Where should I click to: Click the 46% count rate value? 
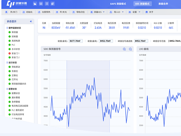pyautogui.click(x=171, y=28)
